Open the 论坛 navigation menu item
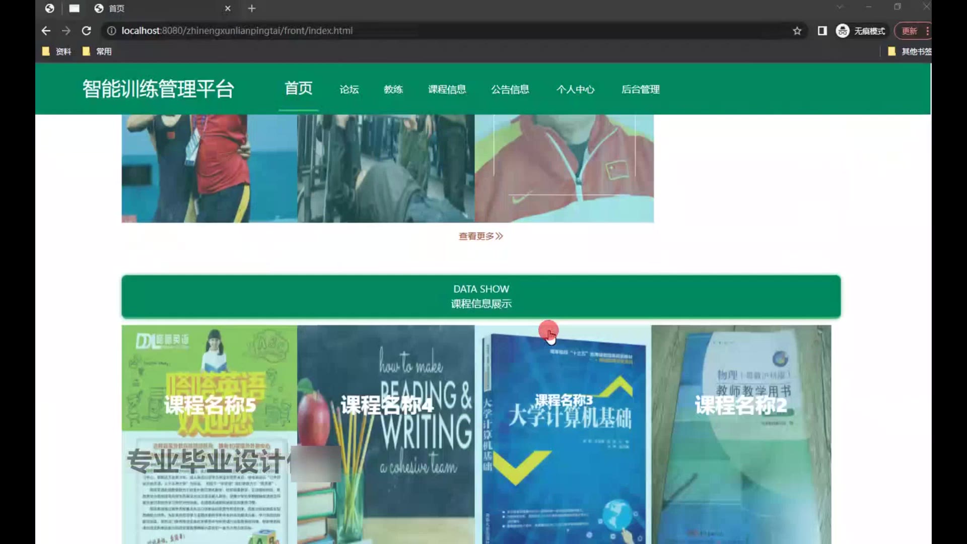 point(349,89)
